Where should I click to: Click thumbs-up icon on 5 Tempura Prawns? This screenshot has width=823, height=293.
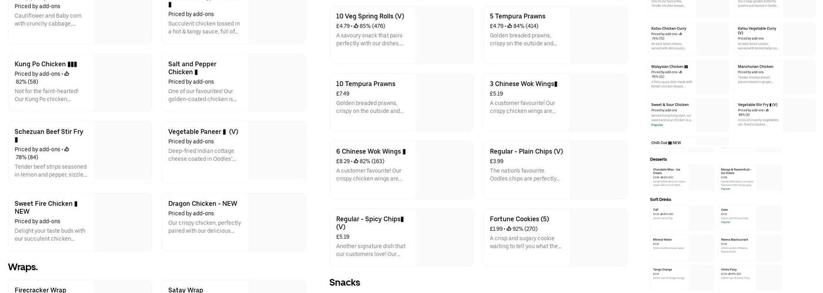tap(510, 26)
